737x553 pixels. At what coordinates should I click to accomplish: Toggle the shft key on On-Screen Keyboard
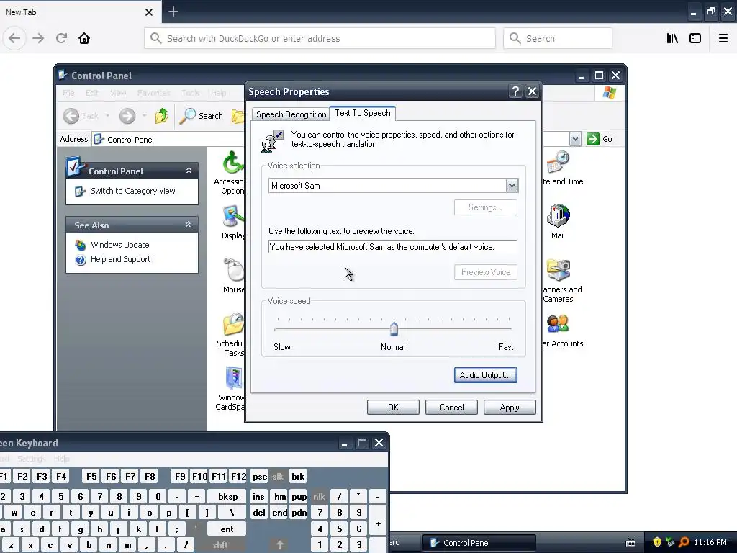click(220, 545)
